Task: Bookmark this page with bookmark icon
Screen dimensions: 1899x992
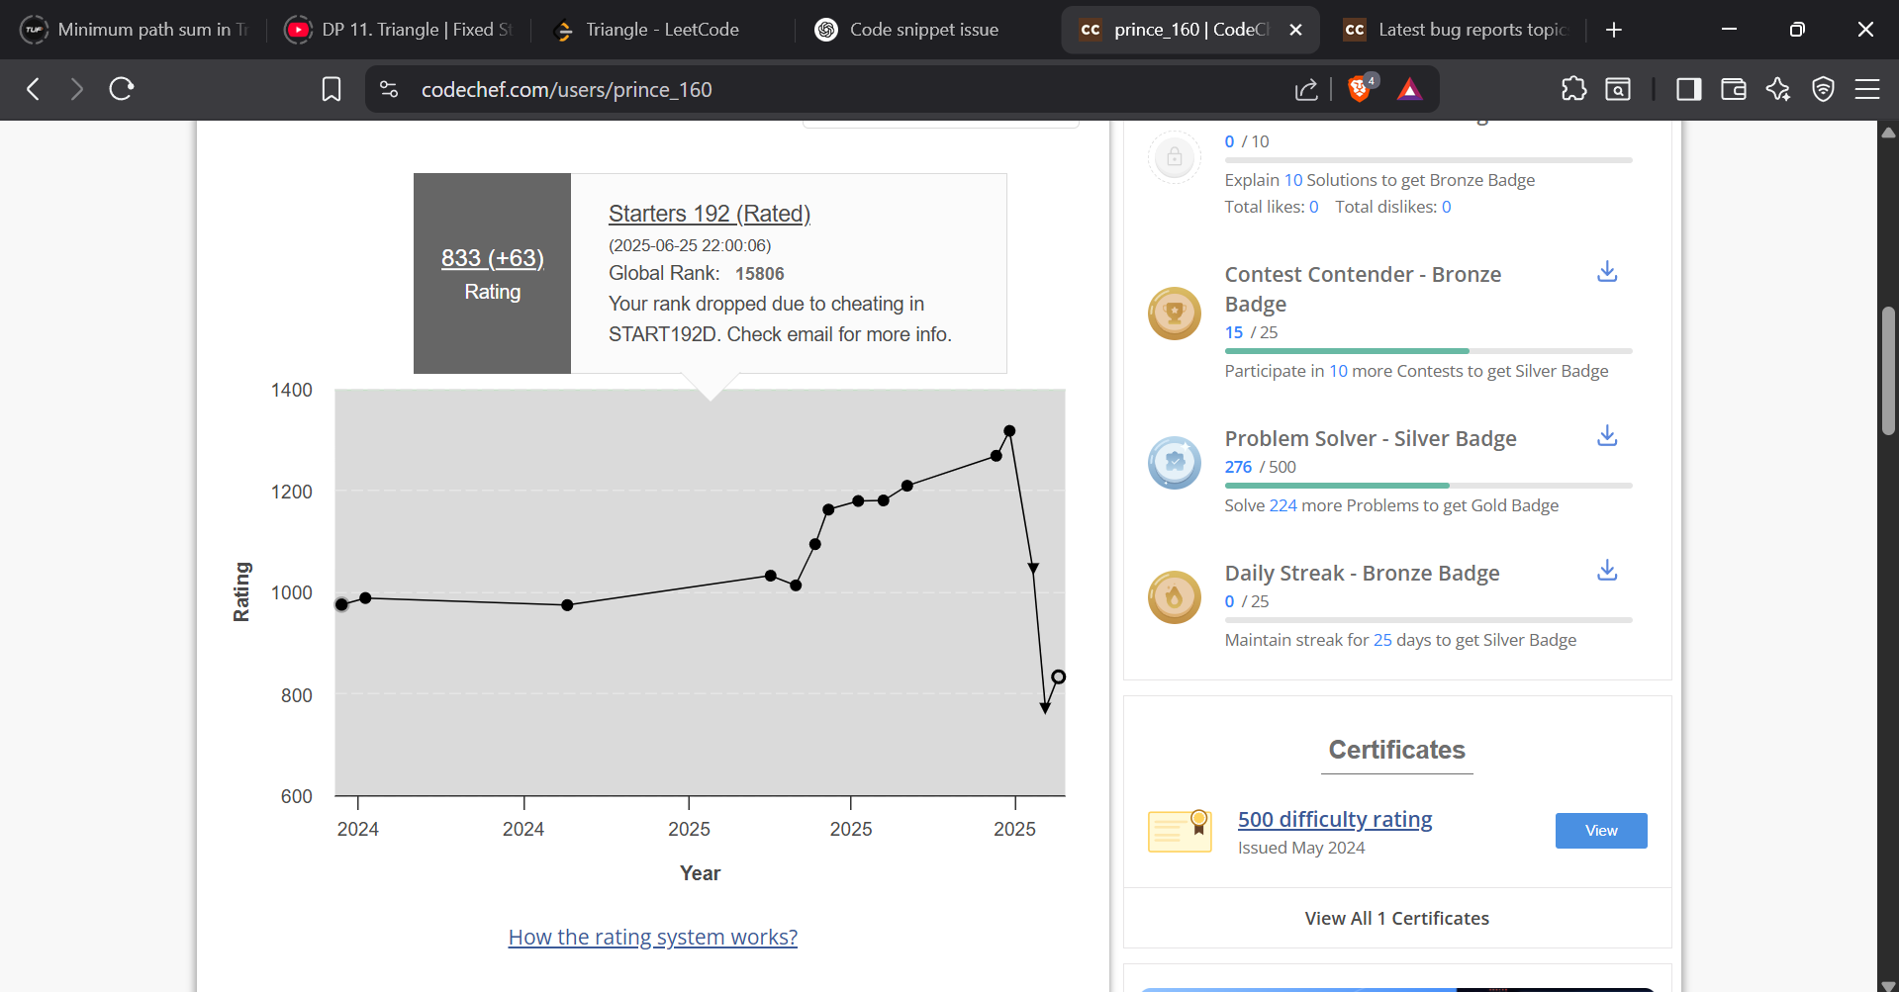Action: (x=332, y=90)
